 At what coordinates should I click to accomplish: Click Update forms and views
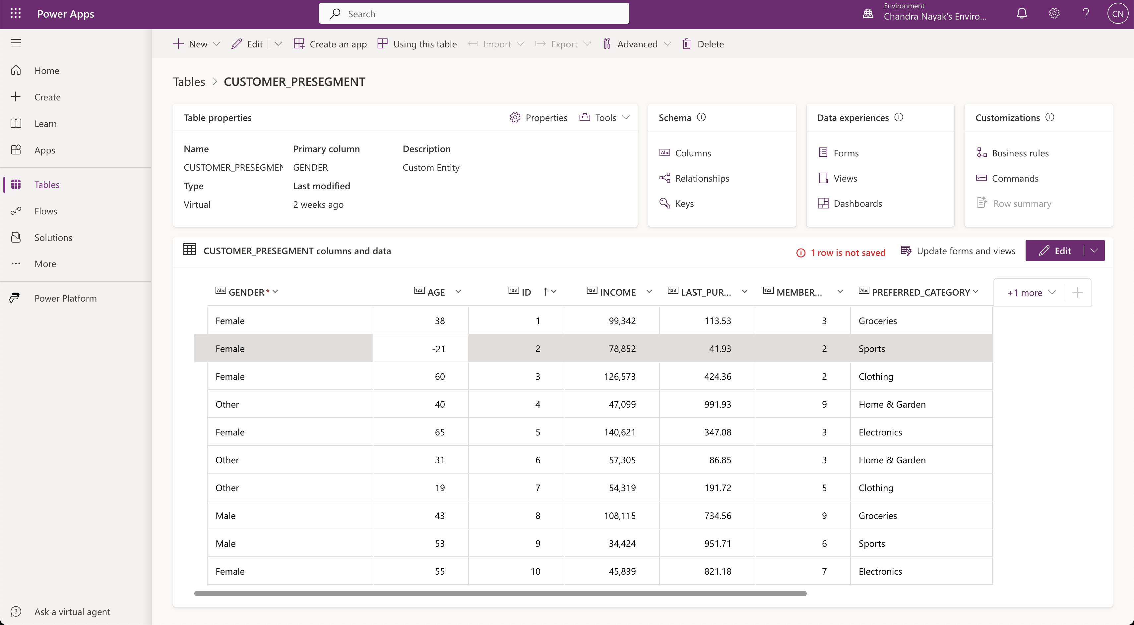[x=958, y=251]
